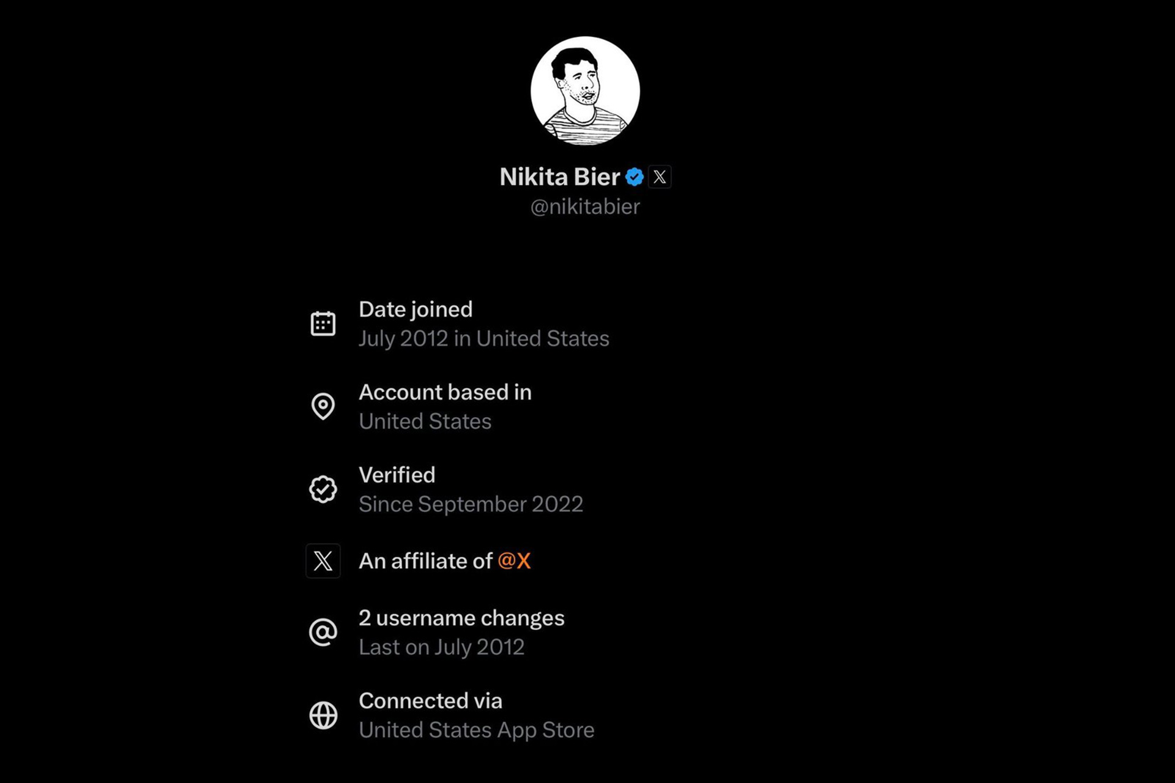Viewport: 1175px width, 783px height.
Task: Select the Nikita Bier display name
Action: pyautogui.click(x=559, y=177)
